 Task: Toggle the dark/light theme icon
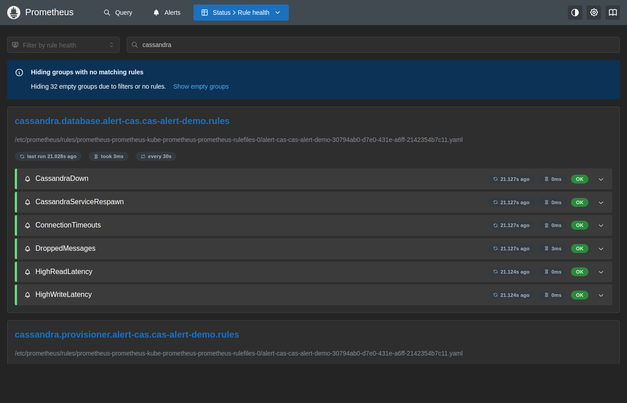coord(575,13)
